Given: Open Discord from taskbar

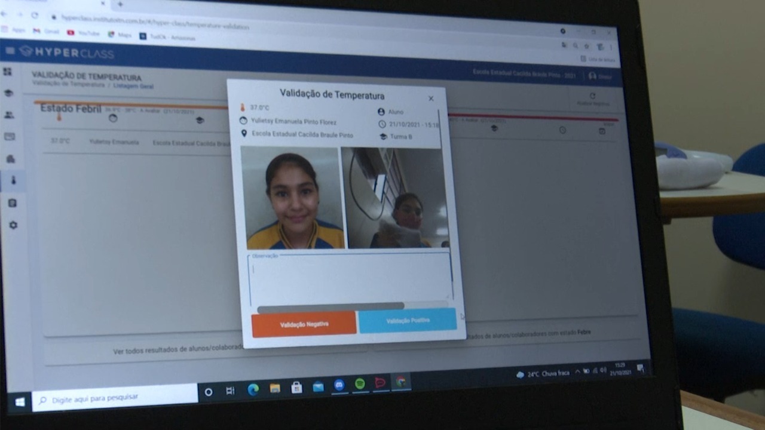Looking at the screenshot, I should [x=339, y=385].
